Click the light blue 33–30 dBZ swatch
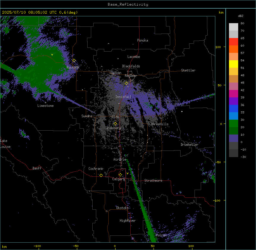 (x=233, y=116)
